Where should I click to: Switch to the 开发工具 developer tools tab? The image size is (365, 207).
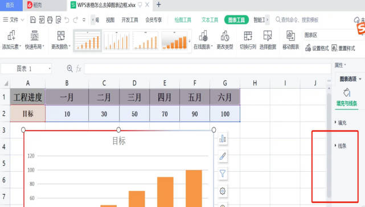130,20
